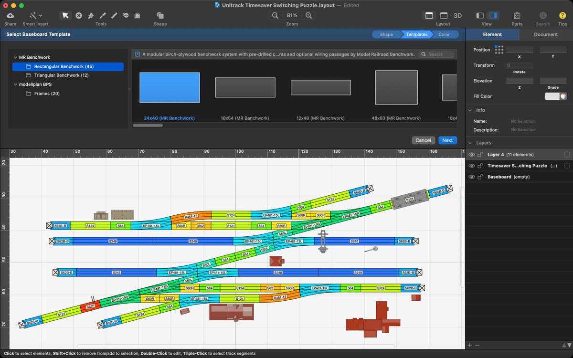Click the 81% zoom value
The height and width of the screenshot is (358, 573).
click(x=292, y=15)
